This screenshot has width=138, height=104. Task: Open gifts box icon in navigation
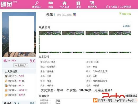(78, 3)
